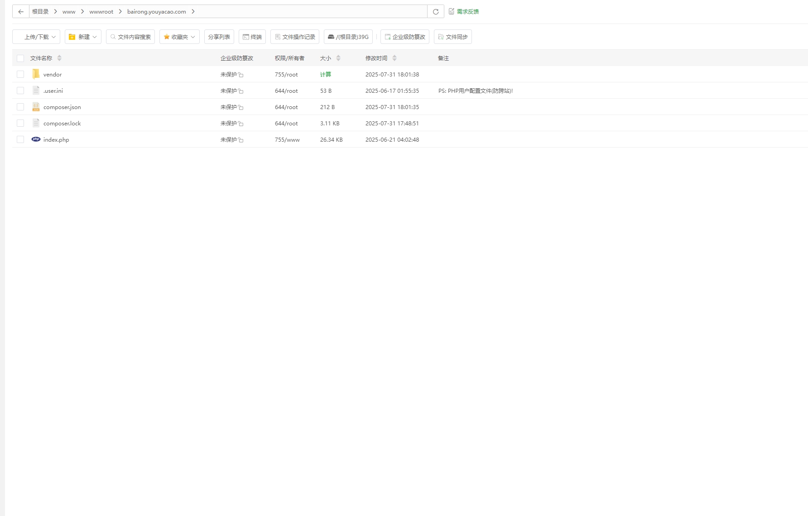The width and height of the screenshot is (808, 516).
Task: Click 计算 to calculate vendor size
Action: click(326, 75)
